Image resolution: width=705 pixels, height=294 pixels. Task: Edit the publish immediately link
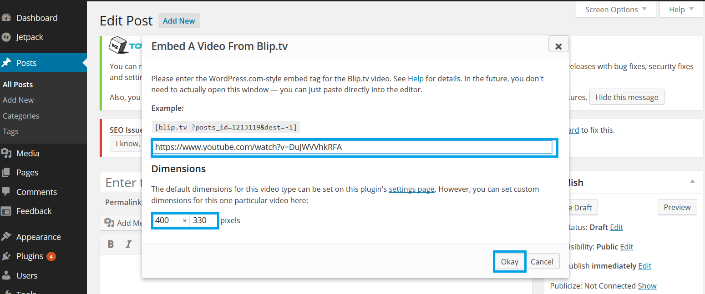(x=644, y=266)
